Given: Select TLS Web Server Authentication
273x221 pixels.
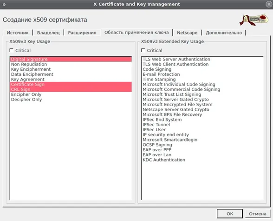Looking at the screenshot, I should tap(202, 59).
